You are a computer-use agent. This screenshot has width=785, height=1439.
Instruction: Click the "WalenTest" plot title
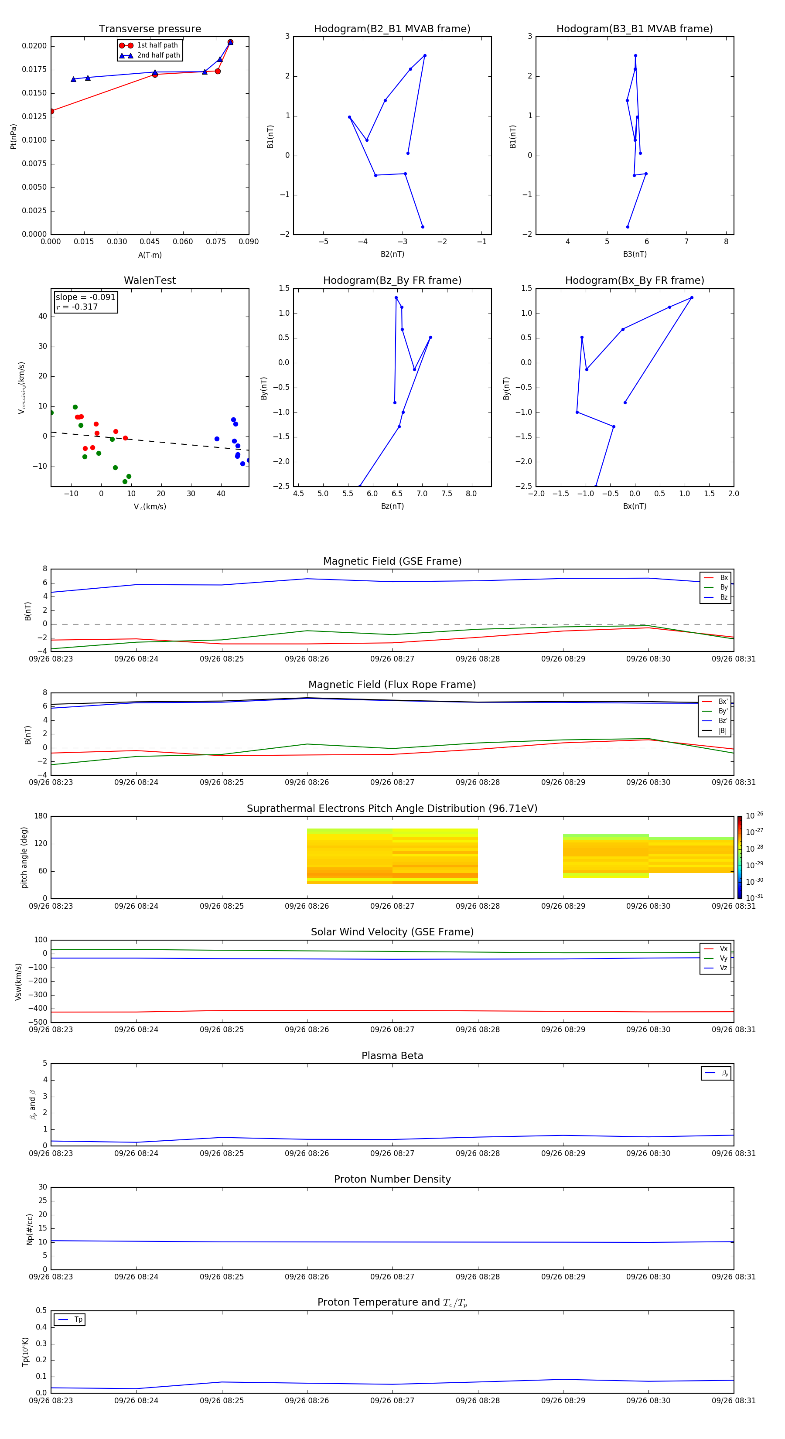point(150,280)
